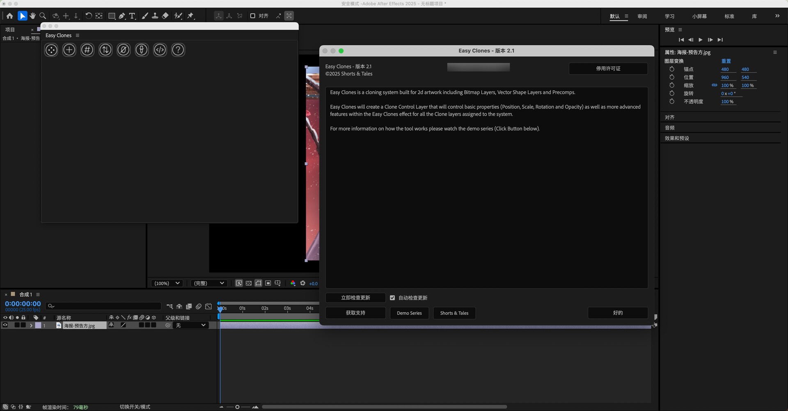Image resolution: width=788 pixels, height=411 pixels.
Task: Switch to 小屏幕 workspace
Action: pyautogui.click(x=699, y=16)
